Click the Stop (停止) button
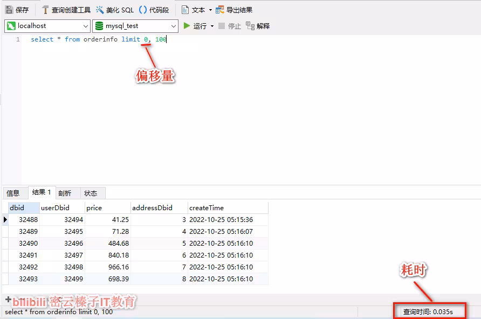The image size is (481, 319). tap(230, 26)
